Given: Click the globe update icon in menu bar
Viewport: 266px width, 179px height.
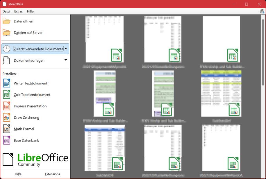Looking at the screenshot, I should click(x=262, y=11).
